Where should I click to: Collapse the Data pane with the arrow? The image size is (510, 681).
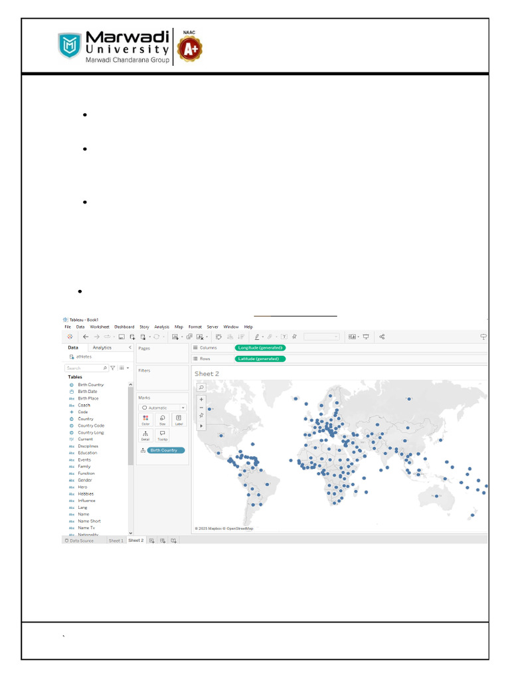[x=129, y=348]
